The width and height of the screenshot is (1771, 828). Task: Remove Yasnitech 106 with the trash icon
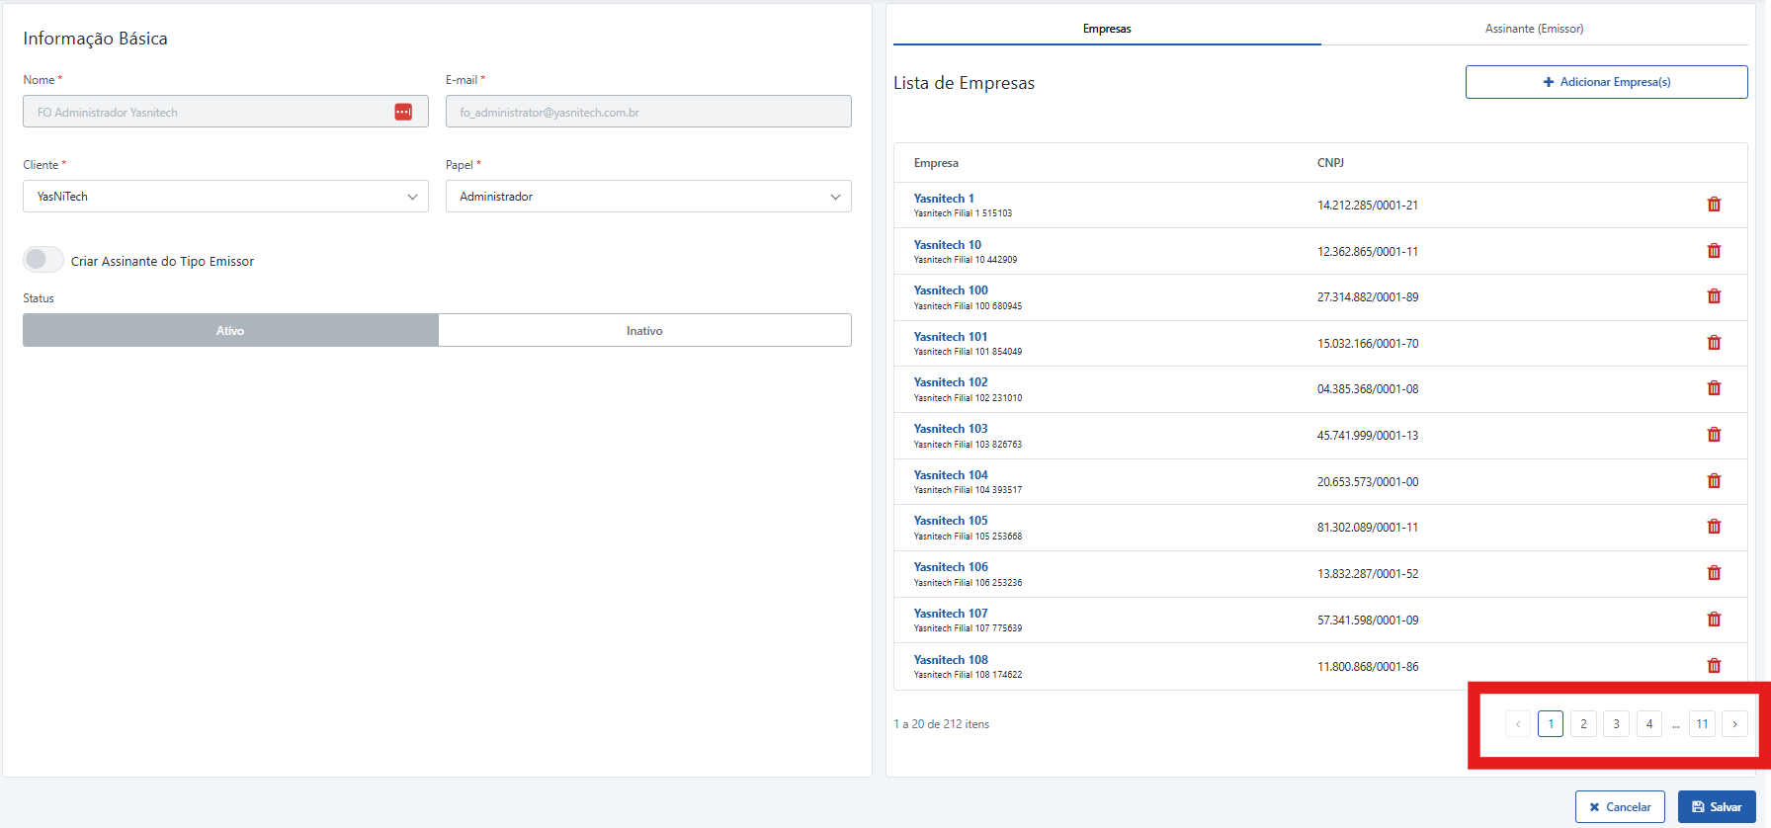tap(1714, 573)
